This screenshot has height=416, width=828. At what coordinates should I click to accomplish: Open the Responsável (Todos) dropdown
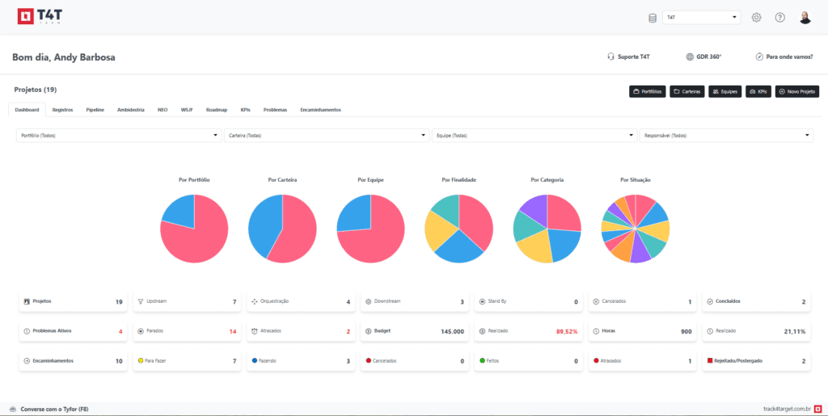(x=725, y=136)
